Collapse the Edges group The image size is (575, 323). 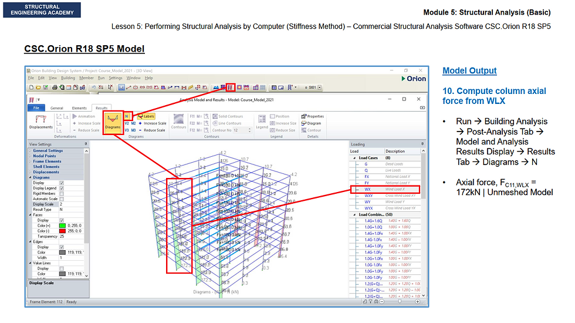[x=31, y=242]
